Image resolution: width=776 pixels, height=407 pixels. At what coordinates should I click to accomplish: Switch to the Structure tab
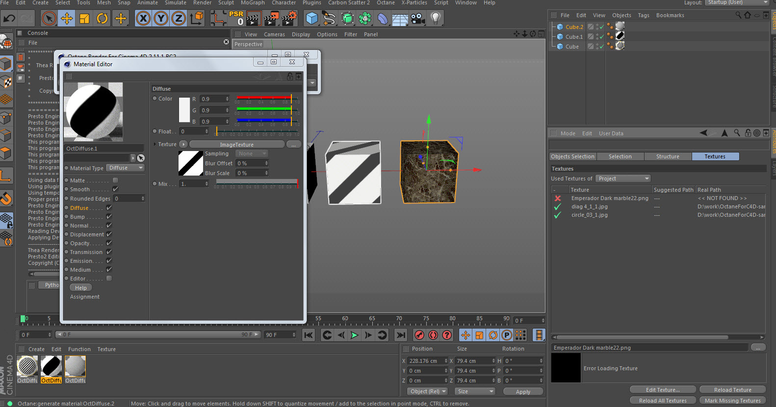click(668, 156)
